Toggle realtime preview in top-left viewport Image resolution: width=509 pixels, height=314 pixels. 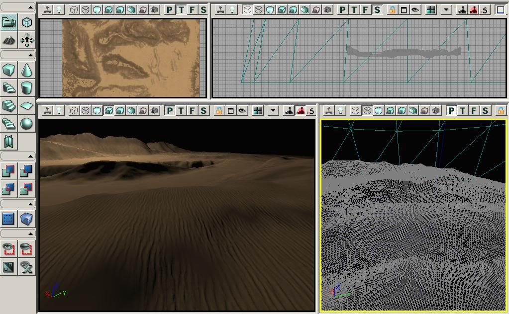click(47, 10)
